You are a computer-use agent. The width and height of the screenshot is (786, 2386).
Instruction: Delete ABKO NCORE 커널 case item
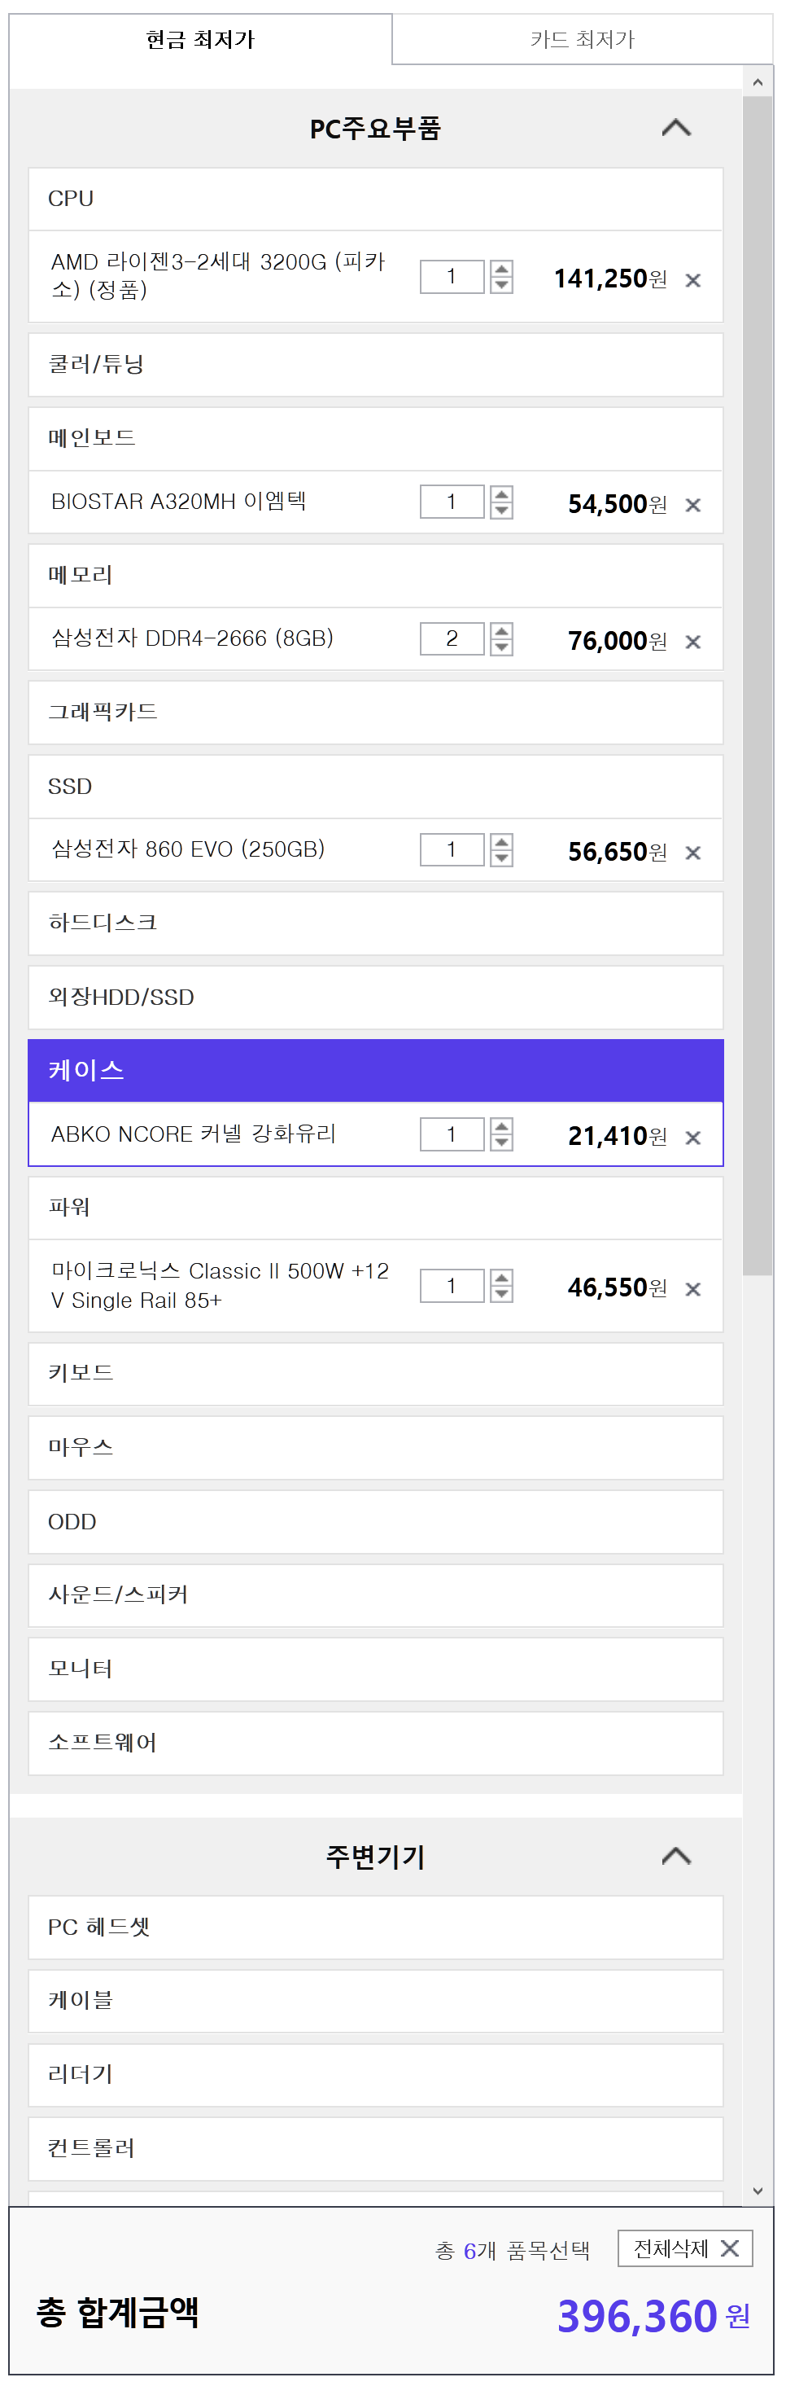click(x=692, y=1138)
